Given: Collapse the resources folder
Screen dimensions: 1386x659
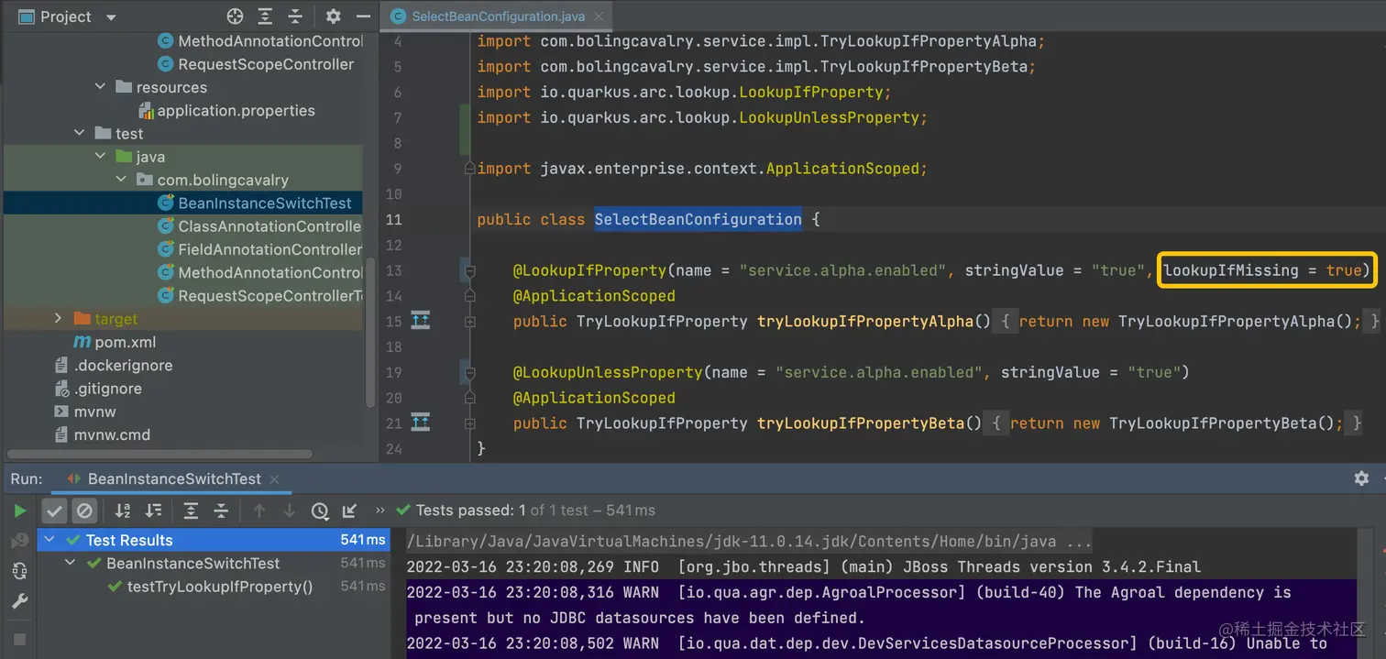Looking at the screenshot, I should [101, 87].
